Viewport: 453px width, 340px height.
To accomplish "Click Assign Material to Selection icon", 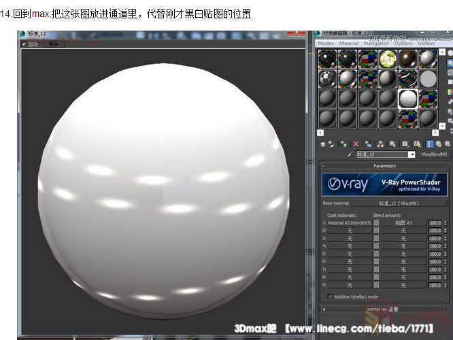I will point(343,144).
